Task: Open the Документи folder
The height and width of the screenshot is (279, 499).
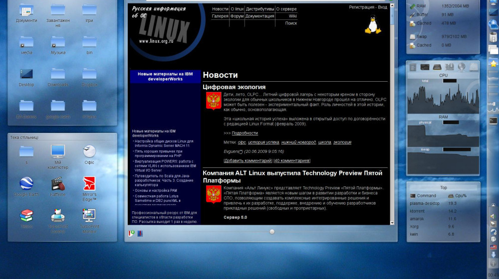Action: (x=26, y=13)
